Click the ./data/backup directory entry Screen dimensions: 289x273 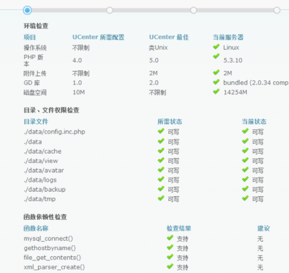coord(45,189)
